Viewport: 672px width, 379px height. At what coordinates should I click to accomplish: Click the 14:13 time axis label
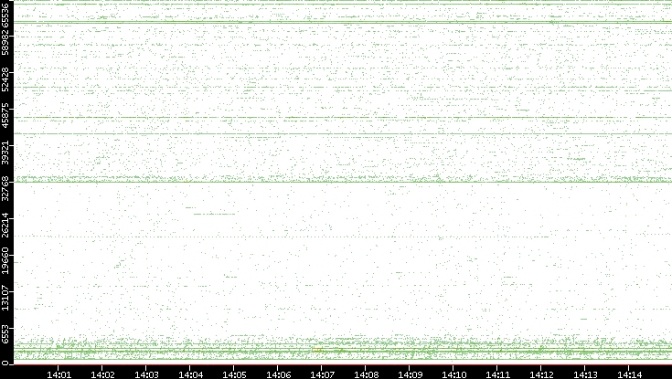(585, 374)
